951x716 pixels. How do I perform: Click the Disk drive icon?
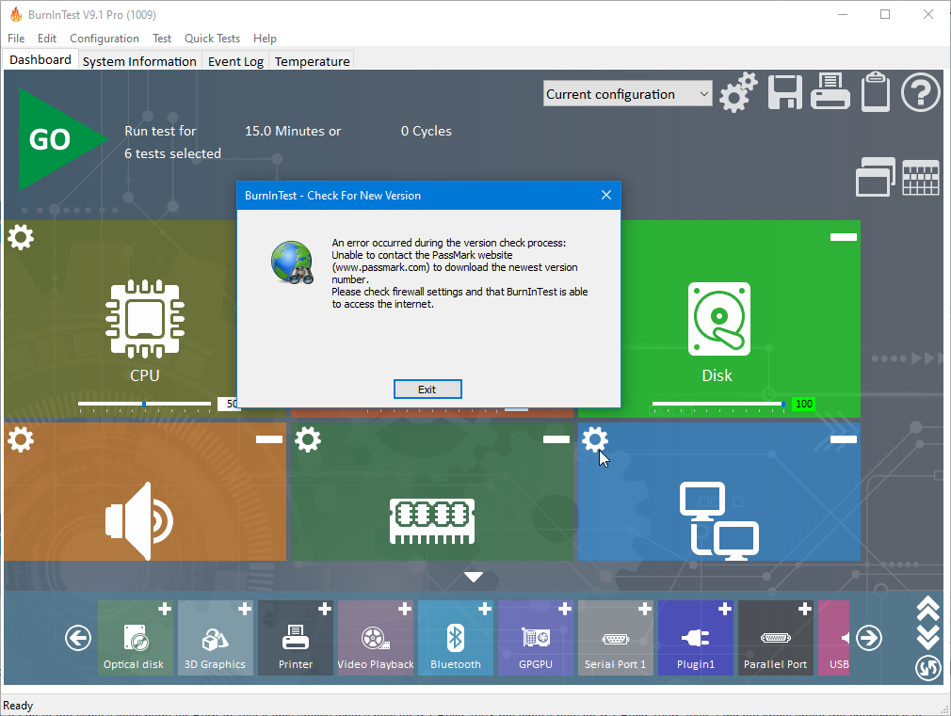point(718,319)
